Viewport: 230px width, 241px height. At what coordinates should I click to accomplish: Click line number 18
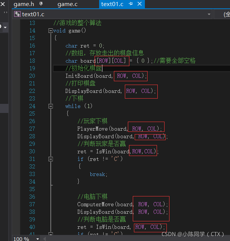32,61
